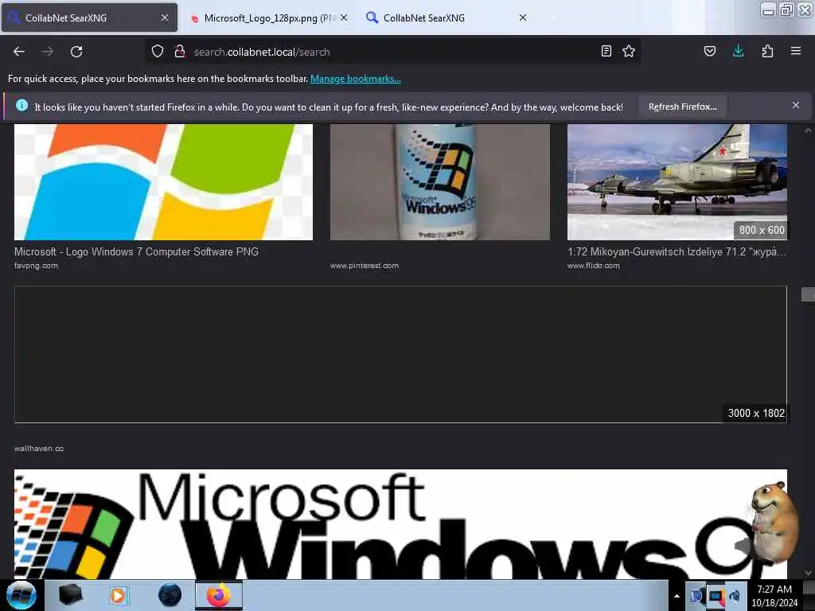The height and width of the screenshot is (611, 815).
Task: Click the volume speaker tray icon
Action: 735,595
